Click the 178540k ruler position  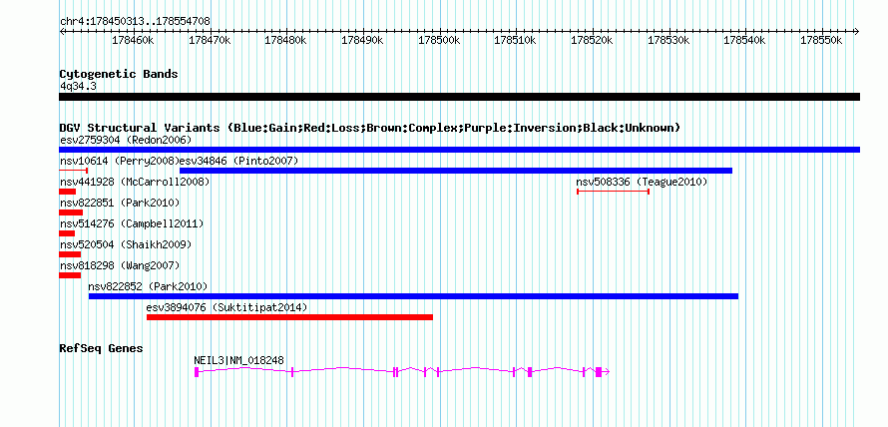click(x=744, y=41)
